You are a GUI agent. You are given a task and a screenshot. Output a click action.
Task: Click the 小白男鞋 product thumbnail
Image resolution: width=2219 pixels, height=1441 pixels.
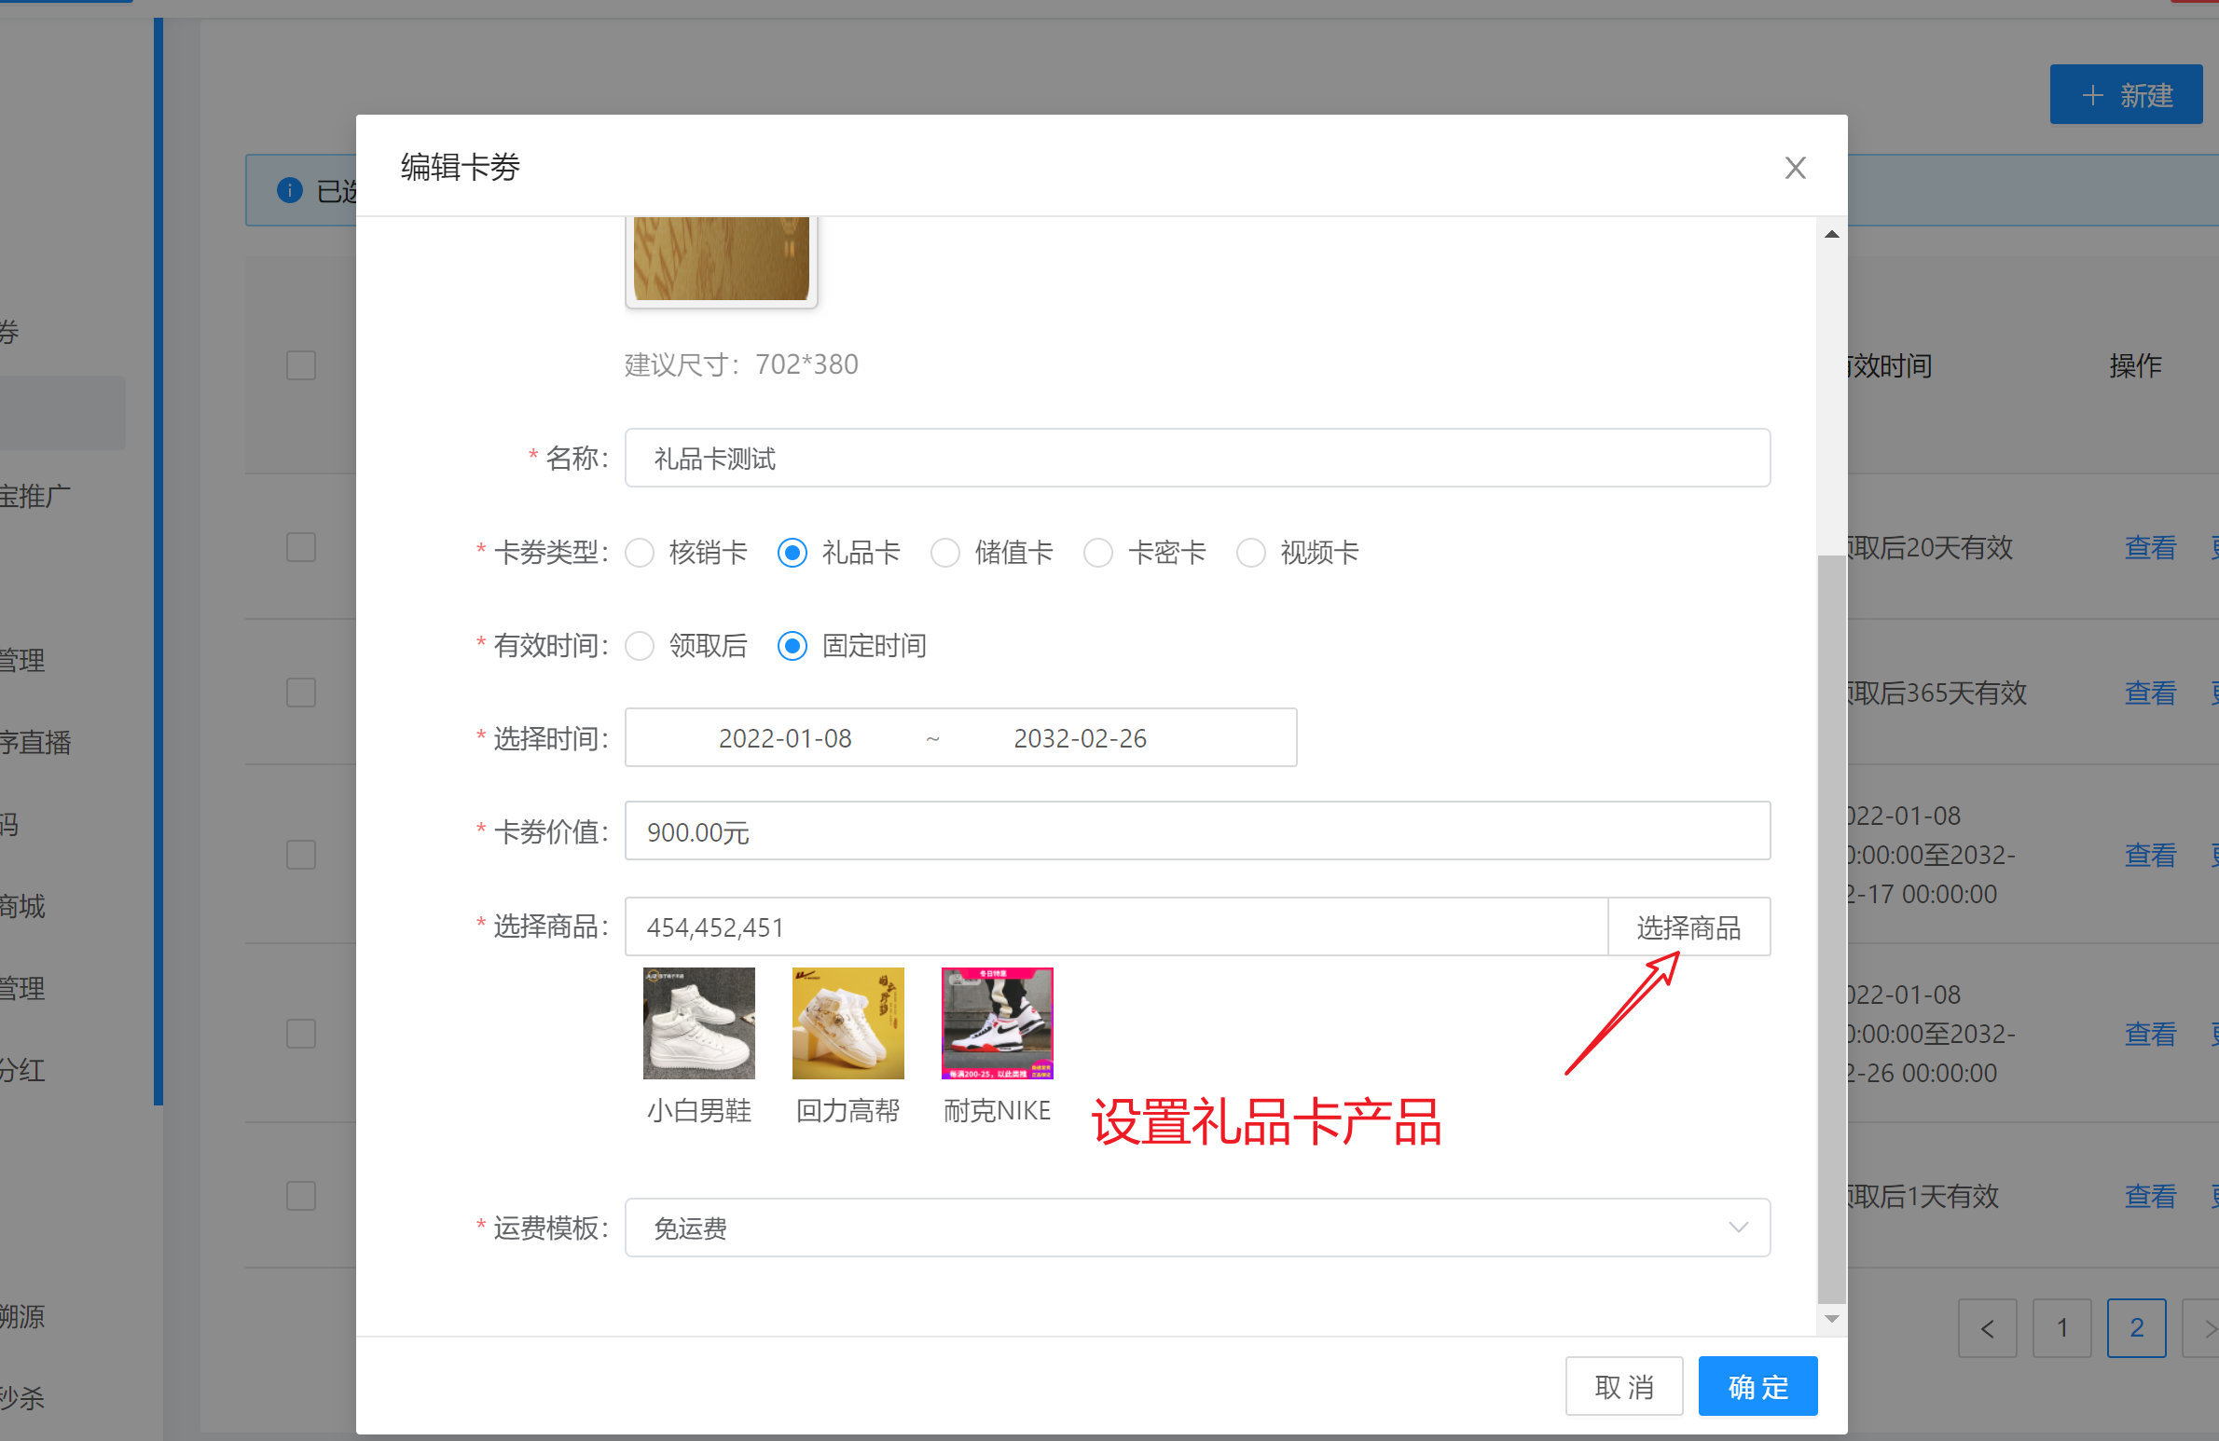click(x=698, y=1022)
